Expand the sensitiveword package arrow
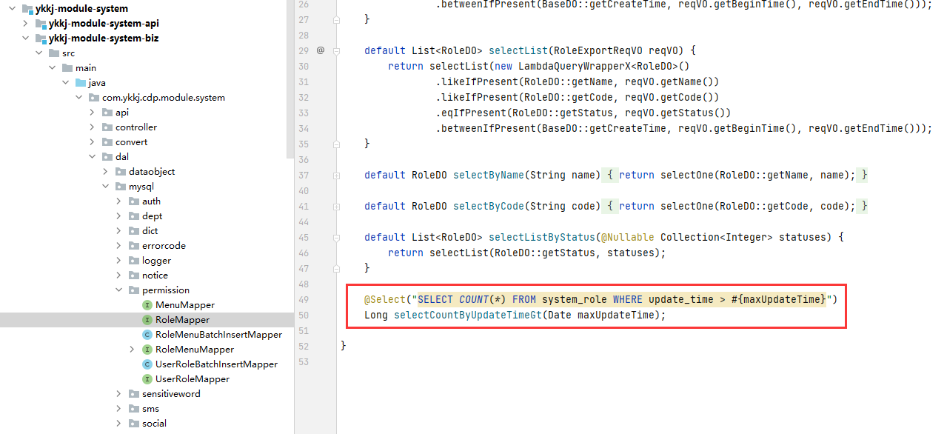The image size is (947, 434). coord(119,394)
